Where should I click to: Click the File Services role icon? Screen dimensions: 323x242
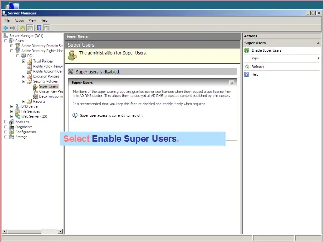click(x=18, y=111)
